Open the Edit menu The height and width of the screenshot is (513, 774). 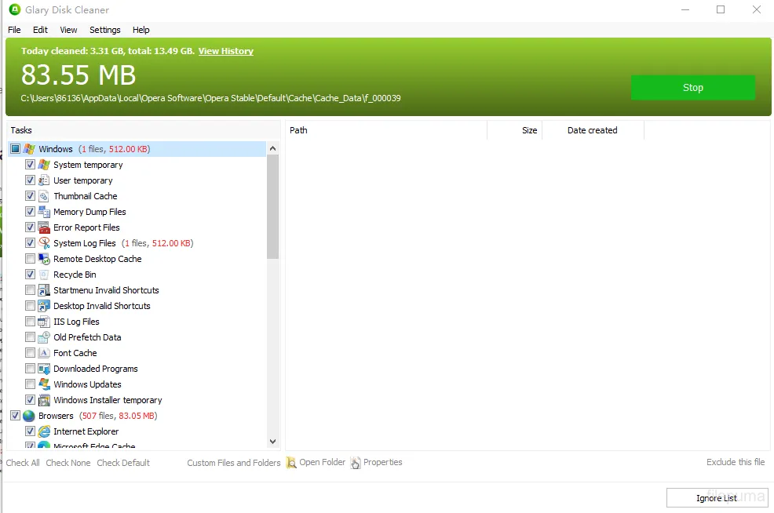(x=40, y=30)
